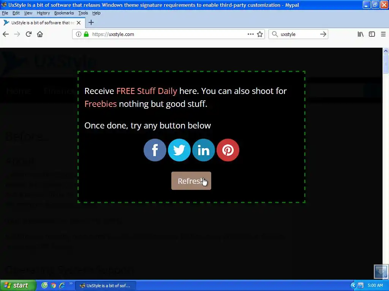Go forward with the forward arrow
Viewport: 389px width, 291px height.
17,34
